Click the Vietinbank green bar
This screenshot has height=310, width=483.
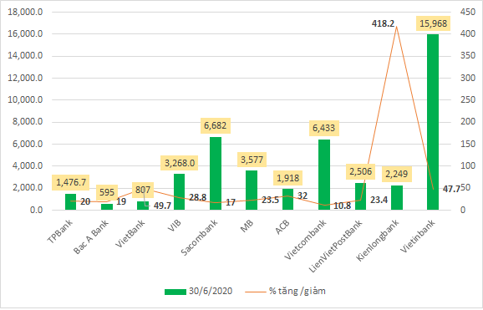[433, 122]
